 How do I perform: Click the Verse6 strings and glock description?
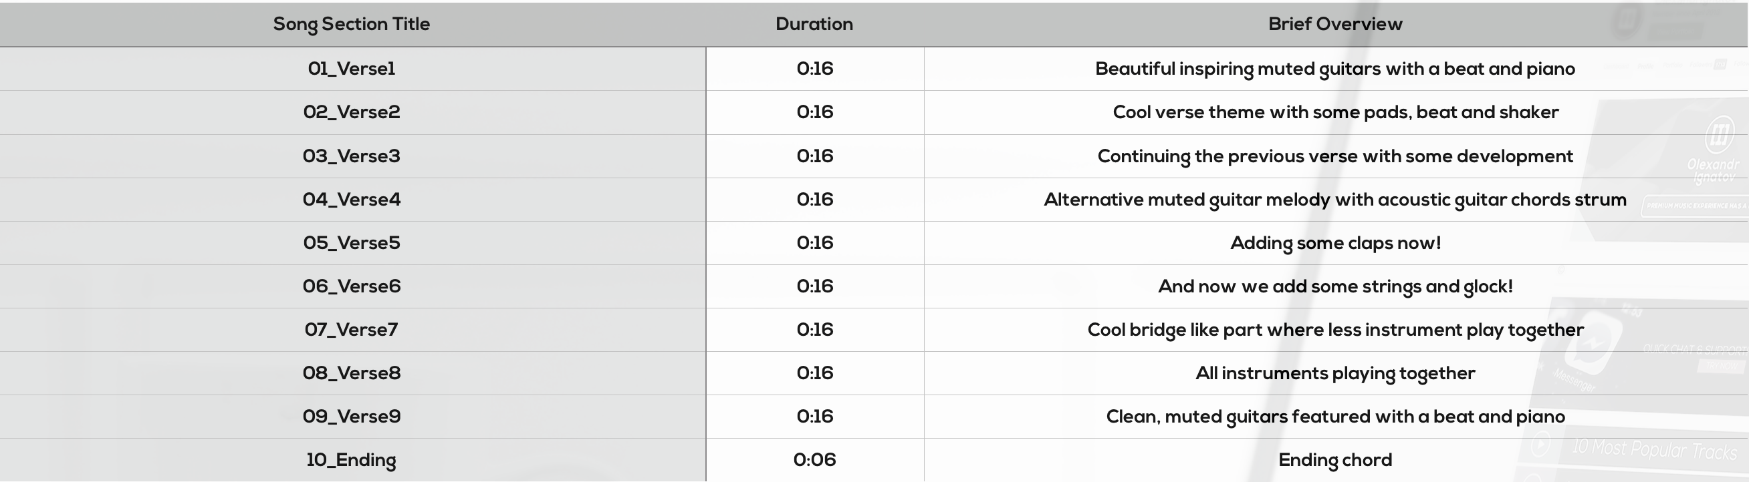pyautogui.click(x=1335, y=287)
